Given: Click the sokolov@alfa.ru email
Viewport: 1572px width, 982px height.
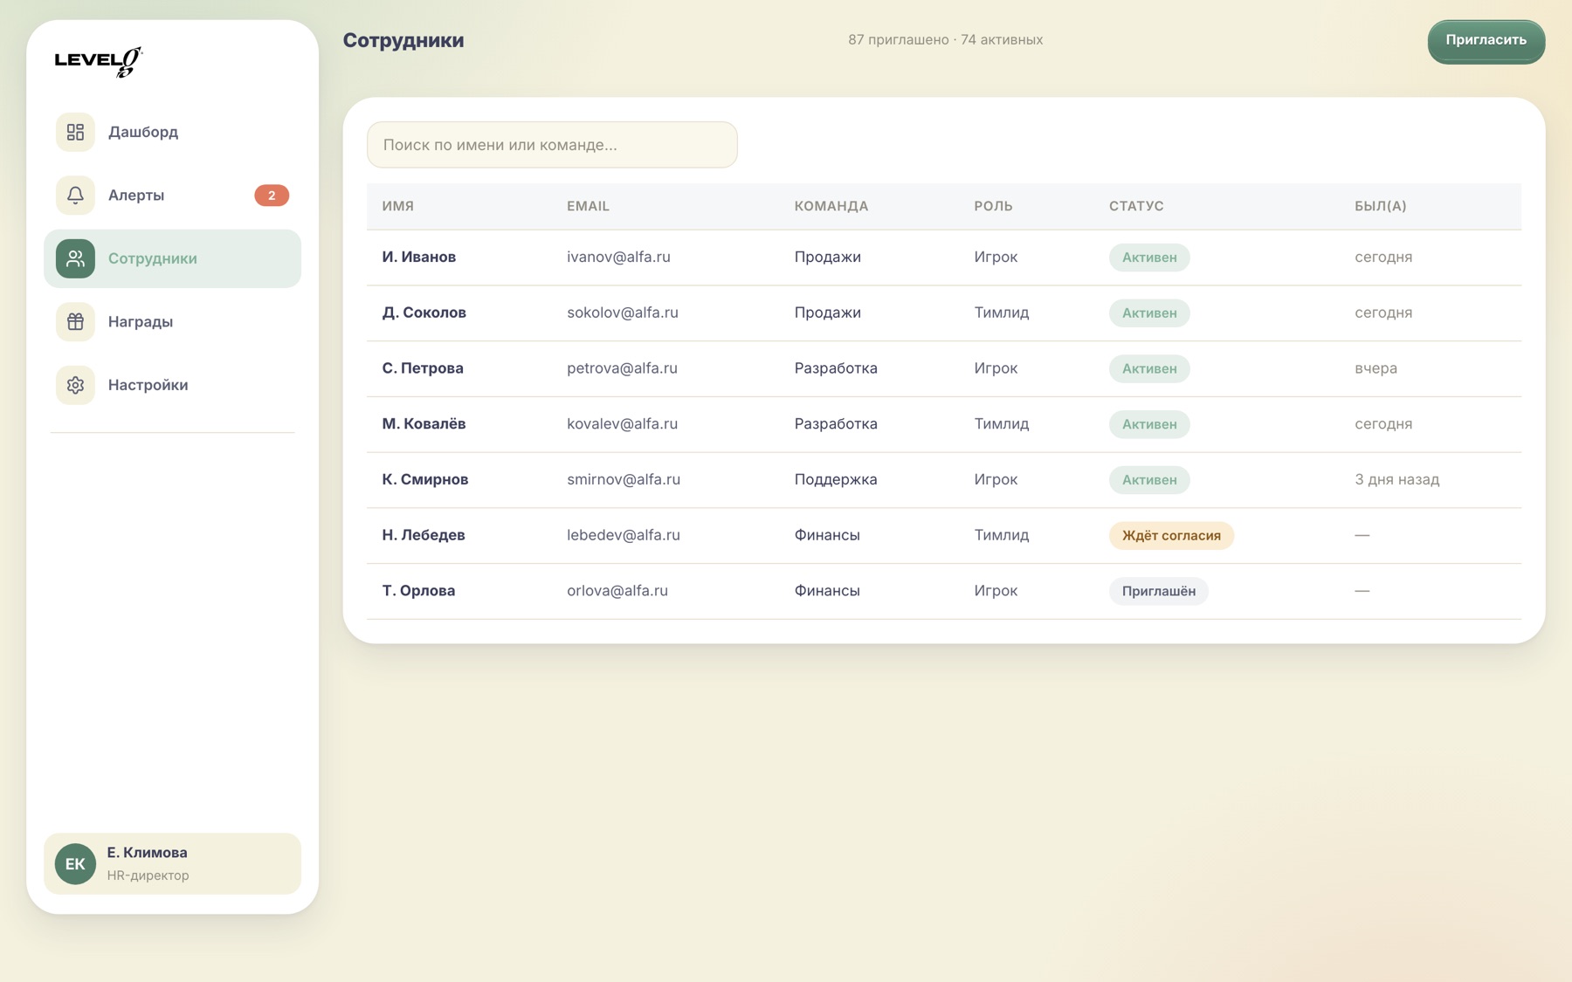Looking at the screenshot, I should (623, 312).
